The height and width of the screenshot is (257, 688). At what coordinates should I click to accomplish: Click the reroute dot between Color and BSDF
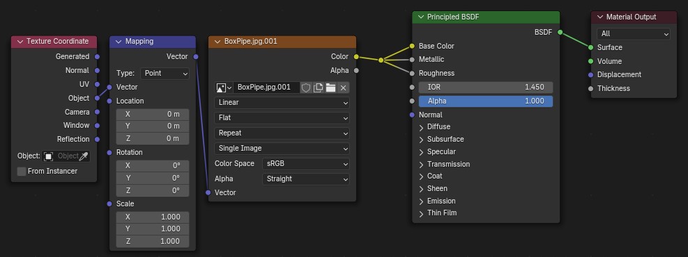381,60
